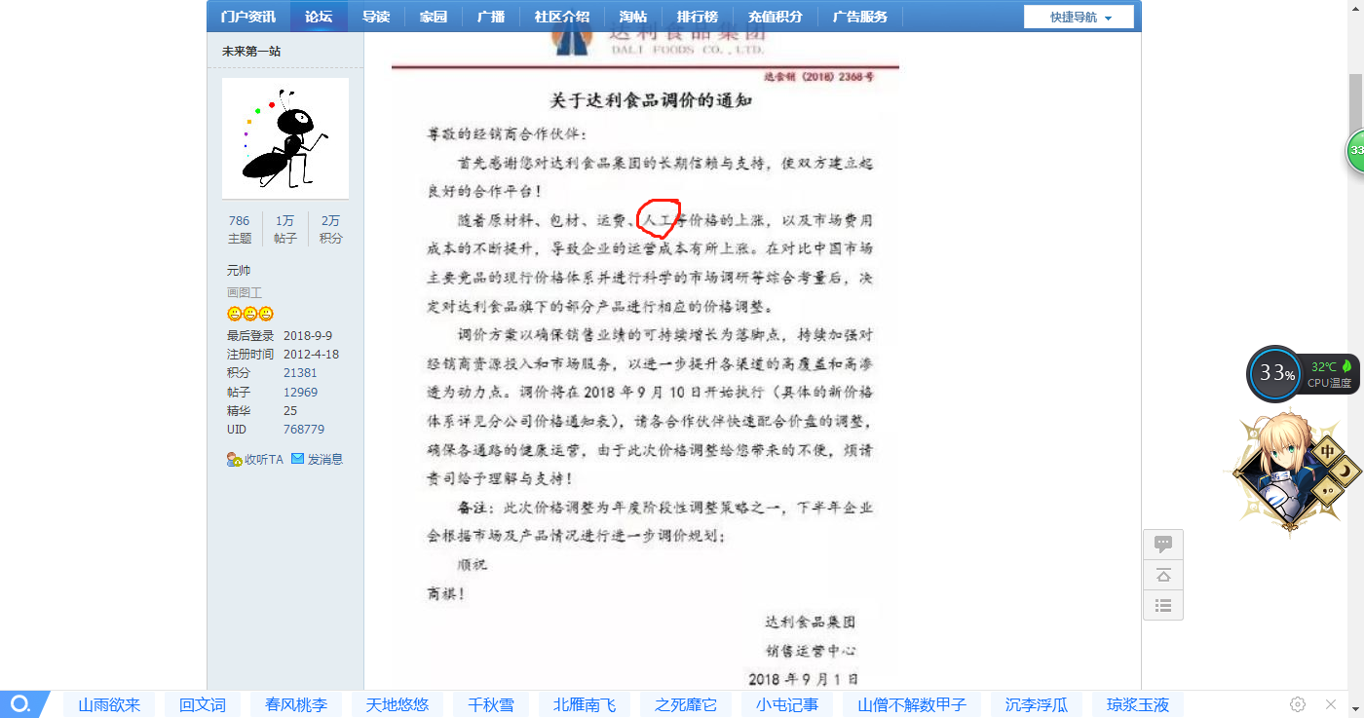Go to the 家园 section
1364x718 pixels.
tap(434, 17)
